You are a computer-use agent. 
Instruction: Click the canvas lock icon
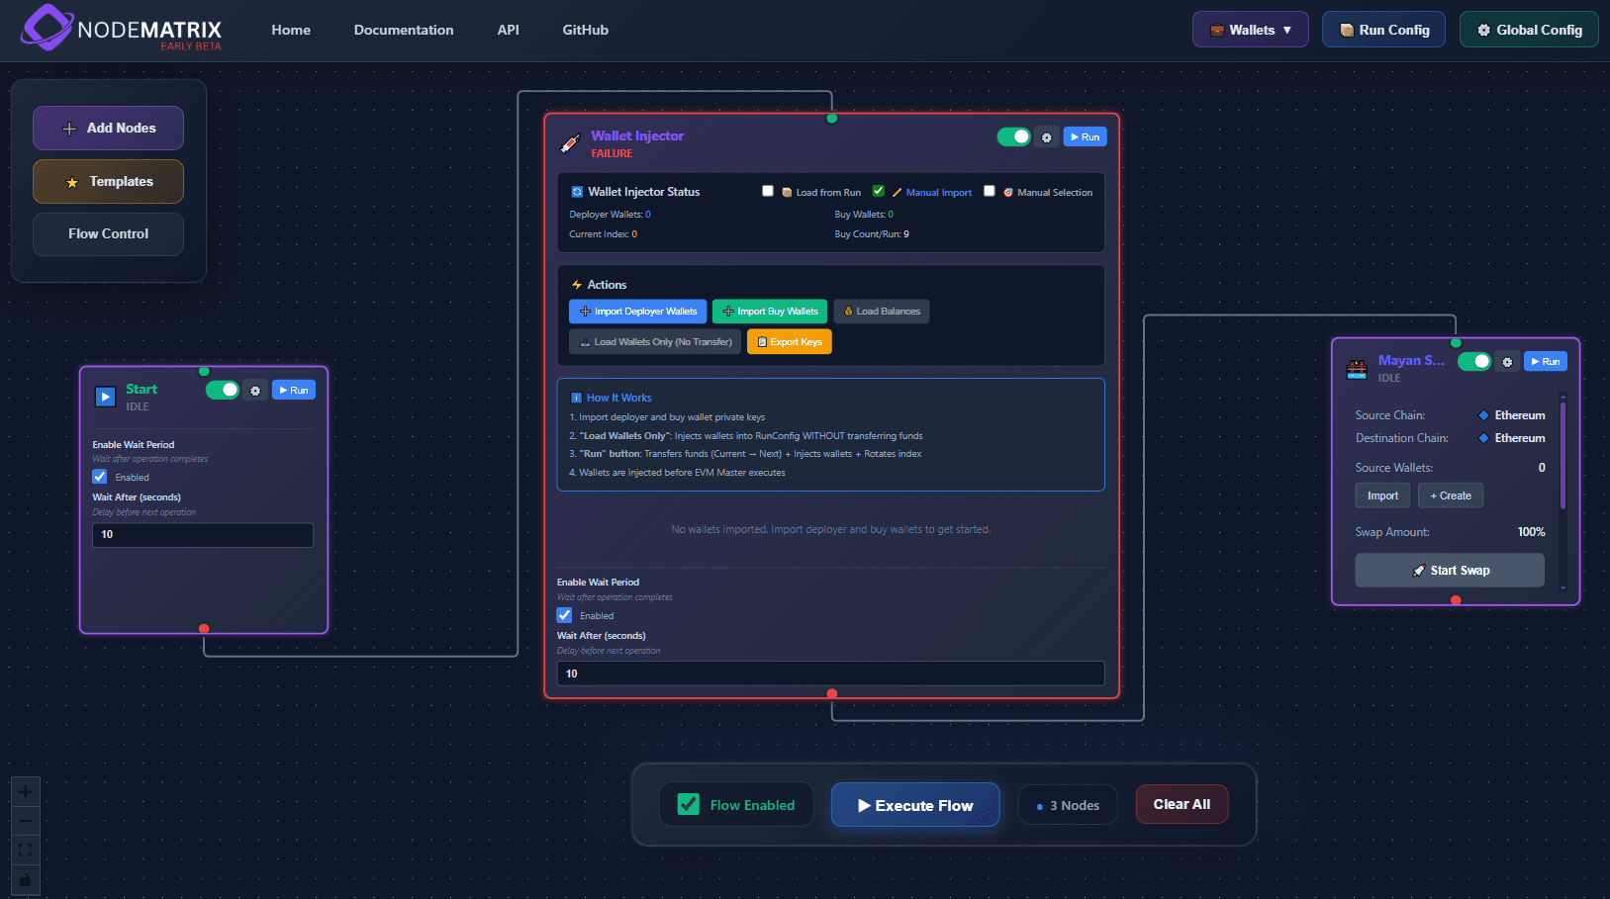point(25,880)
